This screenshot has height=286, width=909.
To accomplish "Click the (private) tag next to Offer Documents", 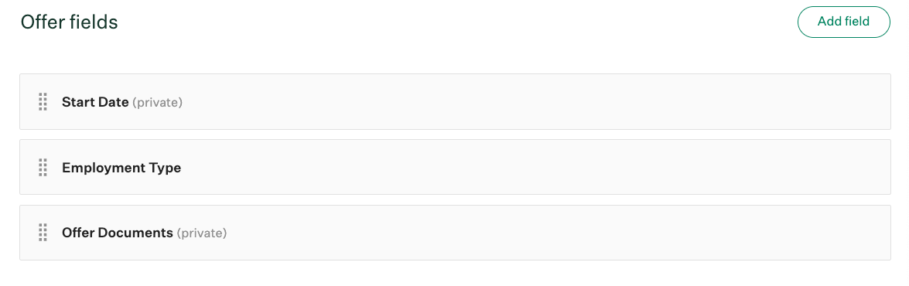I will 202,233.
